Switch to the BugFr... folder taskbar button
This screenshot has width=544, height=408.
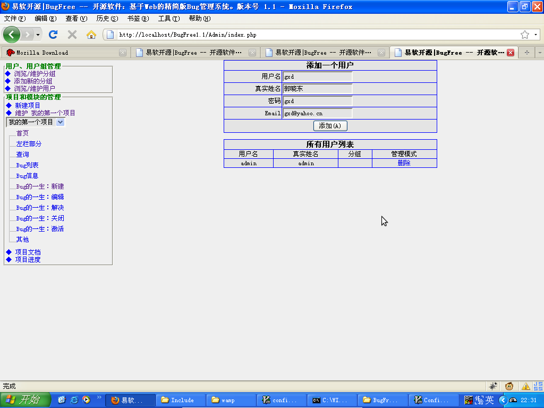tap(383, 400)
